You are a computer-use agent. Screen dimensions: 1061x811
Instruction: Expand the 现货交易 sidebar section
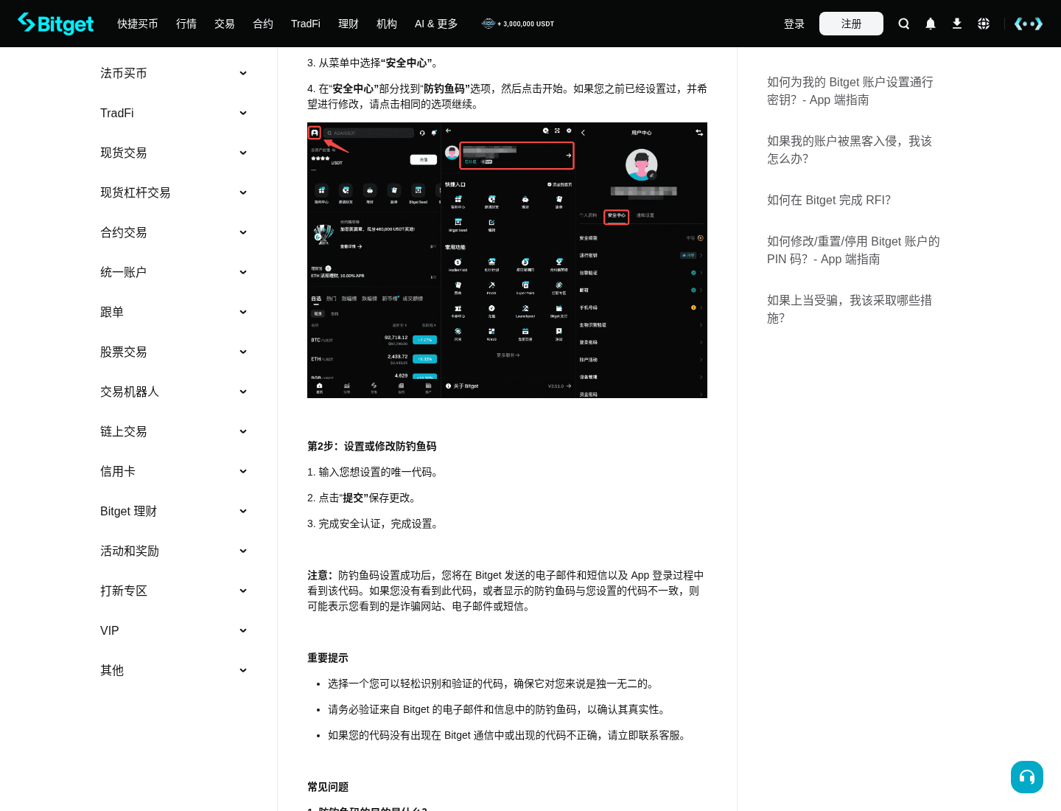click(174, 153)
